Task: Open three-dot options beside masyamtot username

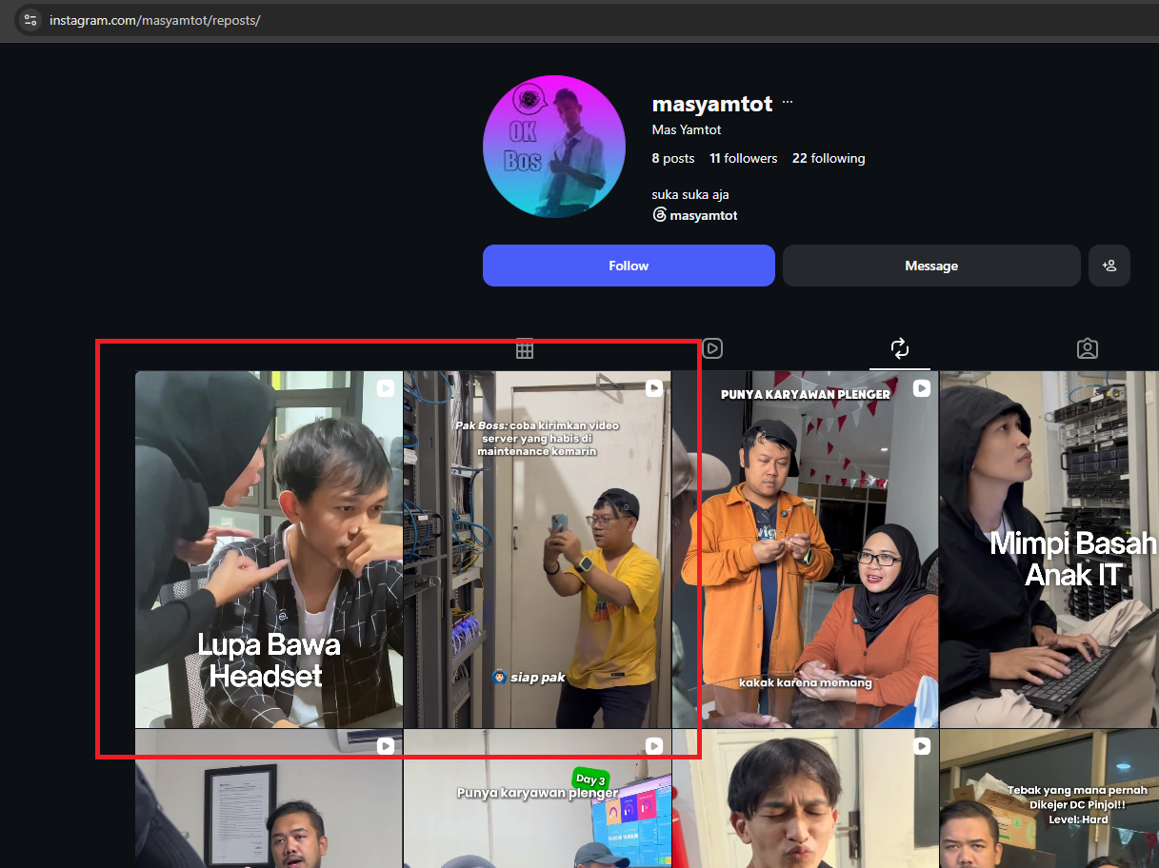Action: pyautogui.click(x=788, y=103)
